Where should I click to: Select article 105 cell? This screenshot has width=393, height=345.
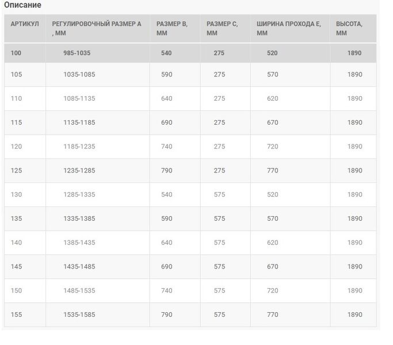tap(16, 74)
